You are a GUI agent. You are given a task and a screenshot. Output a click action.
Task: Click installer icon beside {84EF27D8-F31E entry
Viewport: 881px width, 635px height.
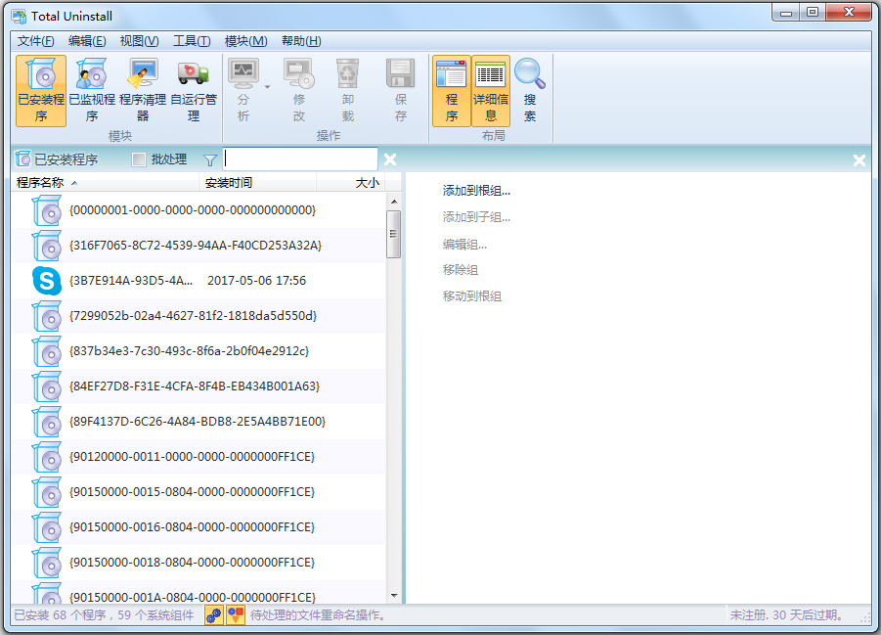pos(47,386)
